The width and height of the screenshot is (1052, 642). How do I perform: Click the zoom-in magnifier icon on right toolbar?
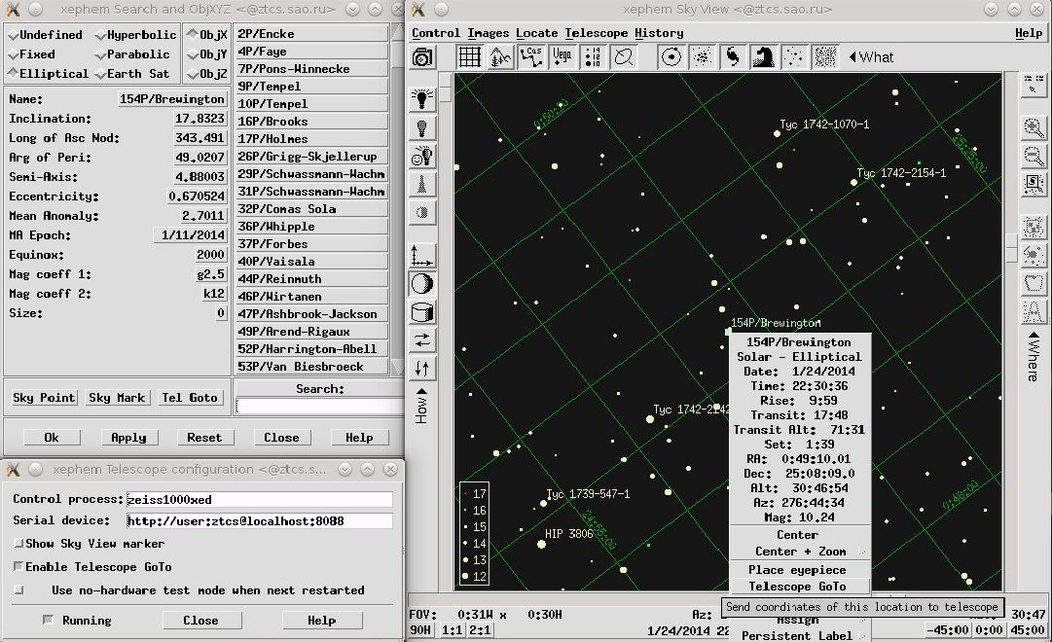click(1034, 128)
